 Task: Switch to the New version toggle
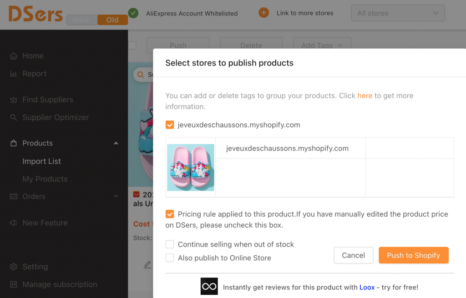pos(82,20)
